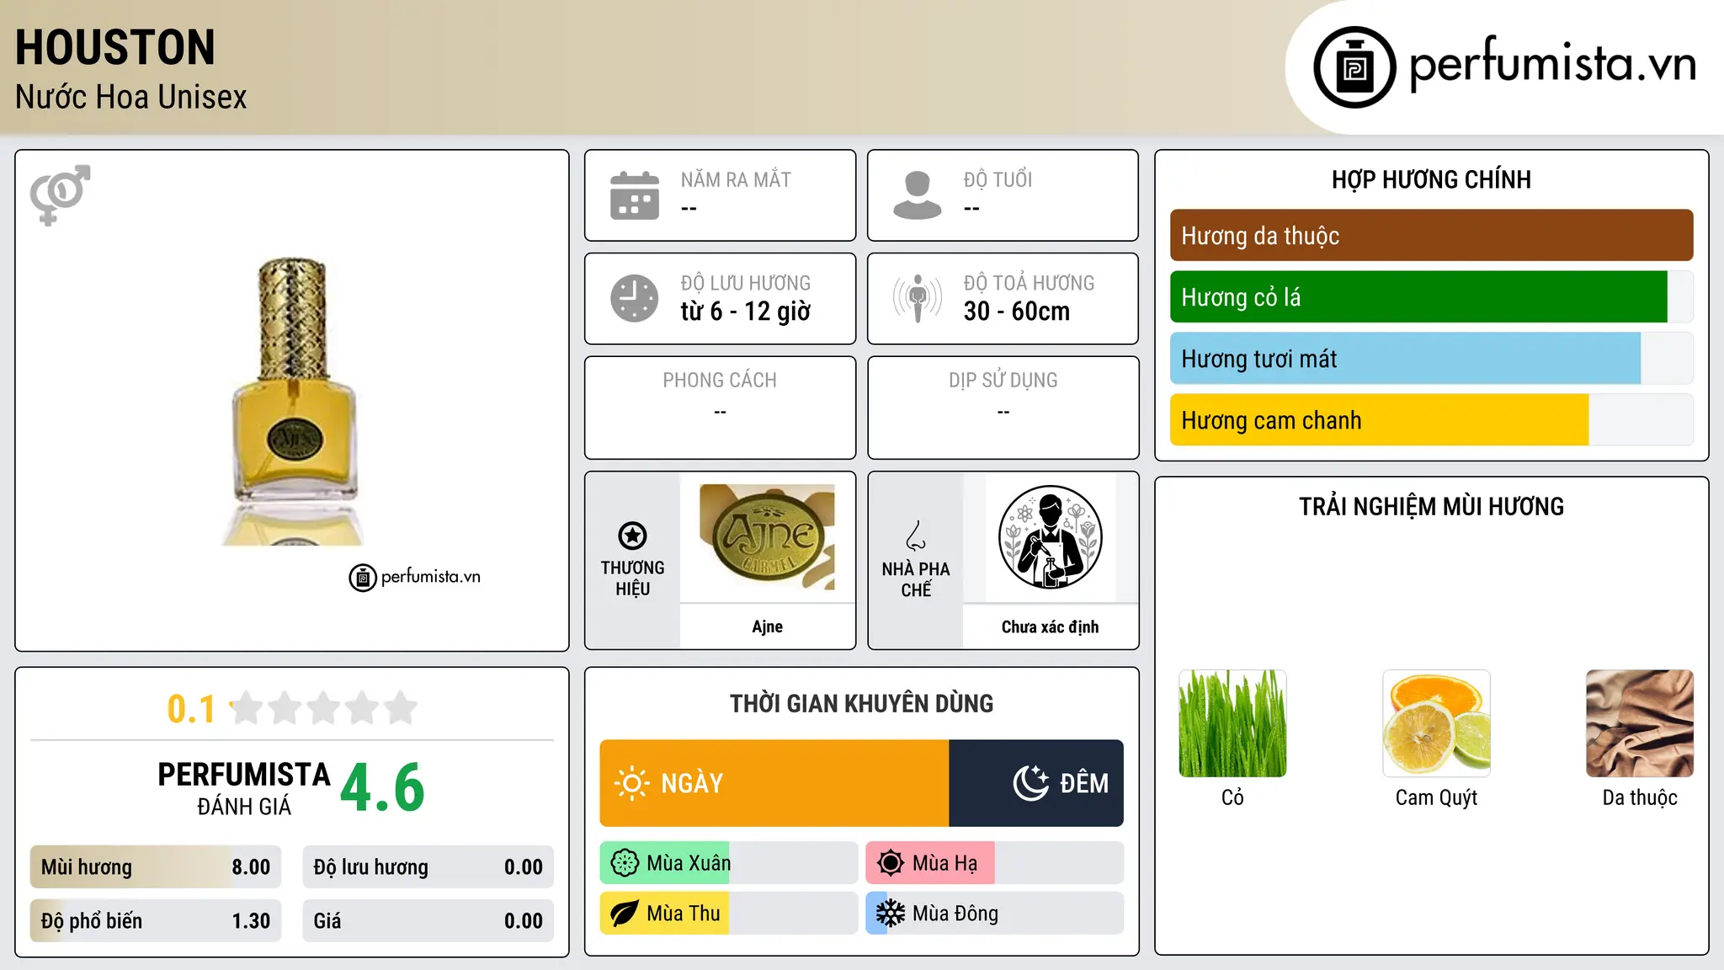Click the Giá 0.00 score bar
Image resolution: width=1724 pixels, height=970 pixels.
coord(428,921)
